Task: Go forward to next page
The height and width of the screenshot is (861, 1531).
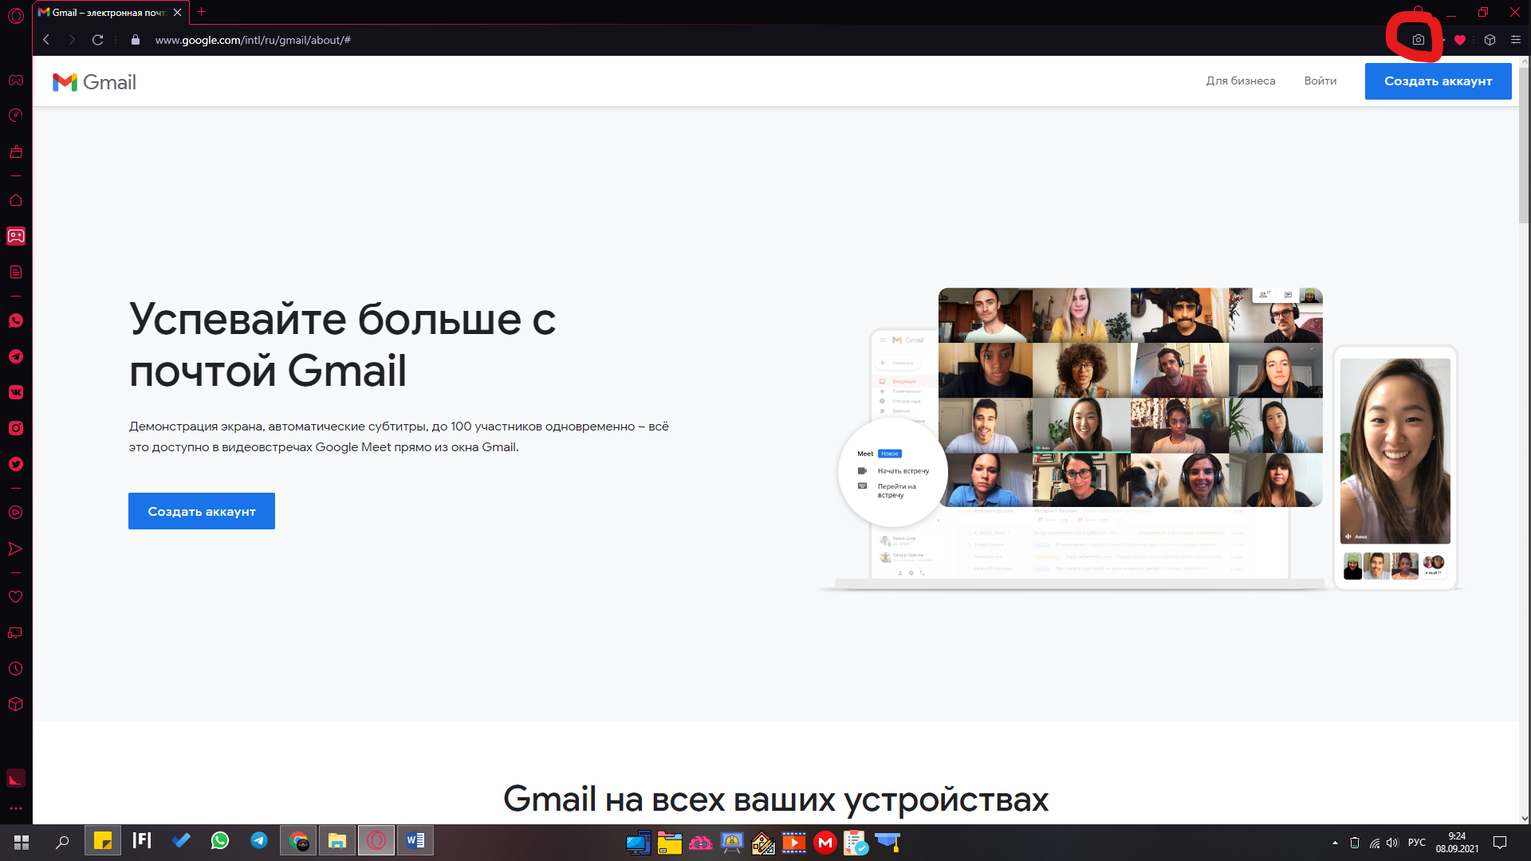Action: coord(72,40)
